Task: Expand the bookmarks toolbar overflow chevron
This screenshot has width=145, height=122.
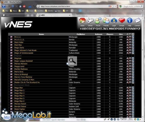Action: [x=142, y=11]
